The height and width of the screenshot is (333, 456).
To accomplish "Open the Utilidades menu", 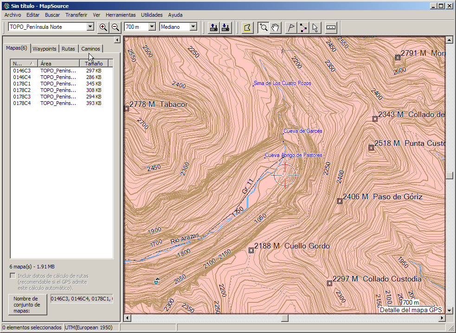I will tap(152, 15).
